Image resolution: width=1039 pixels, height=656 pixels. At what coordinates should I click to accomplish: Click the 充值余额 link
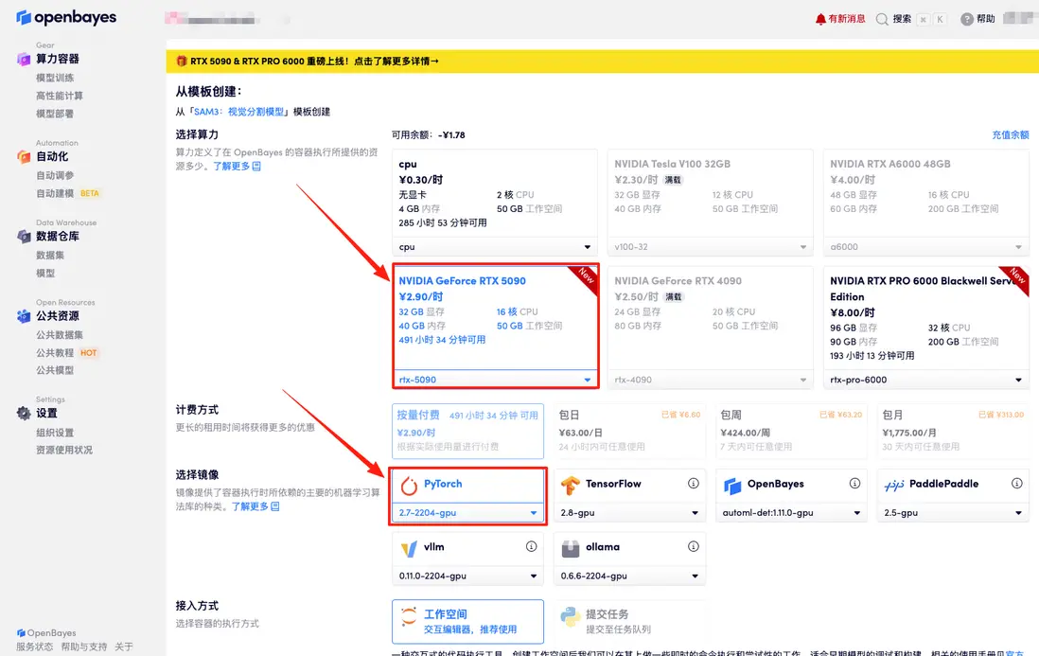click(1011, 135)
